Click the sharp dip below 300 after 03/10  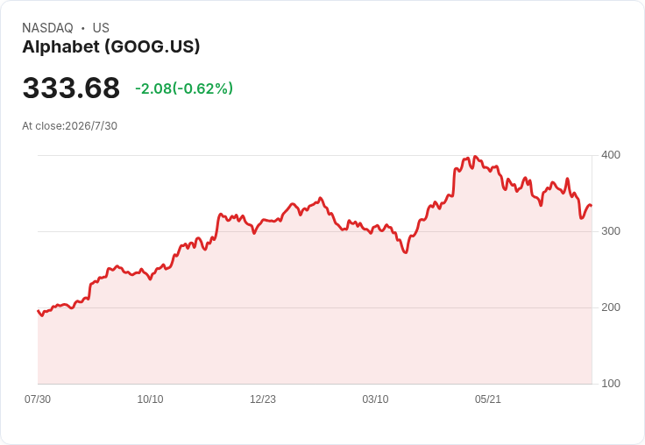[x=406, y=252]
